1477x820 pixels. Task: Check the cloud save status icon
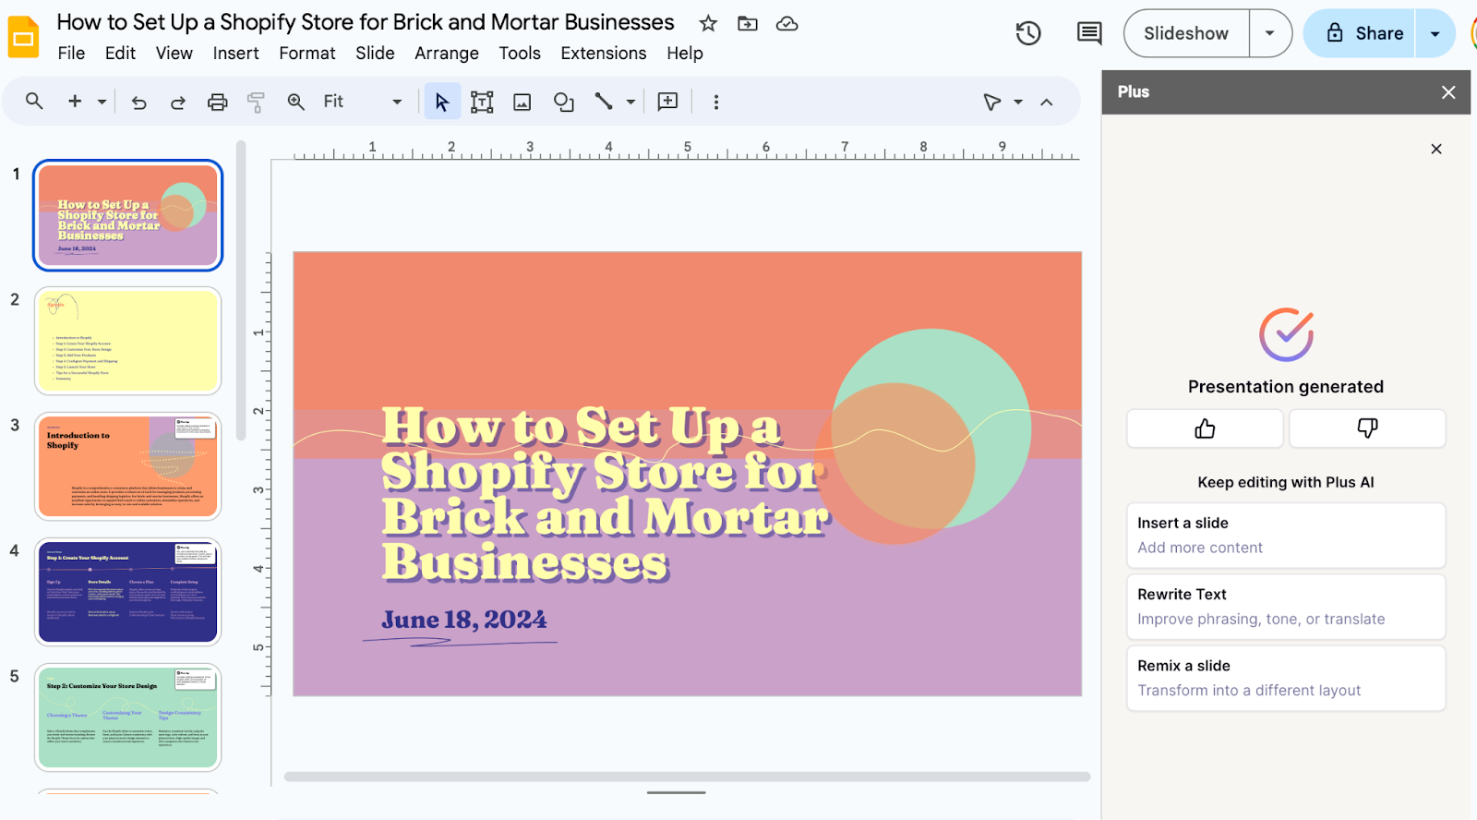pyautogui.click(x=787, y=23)
